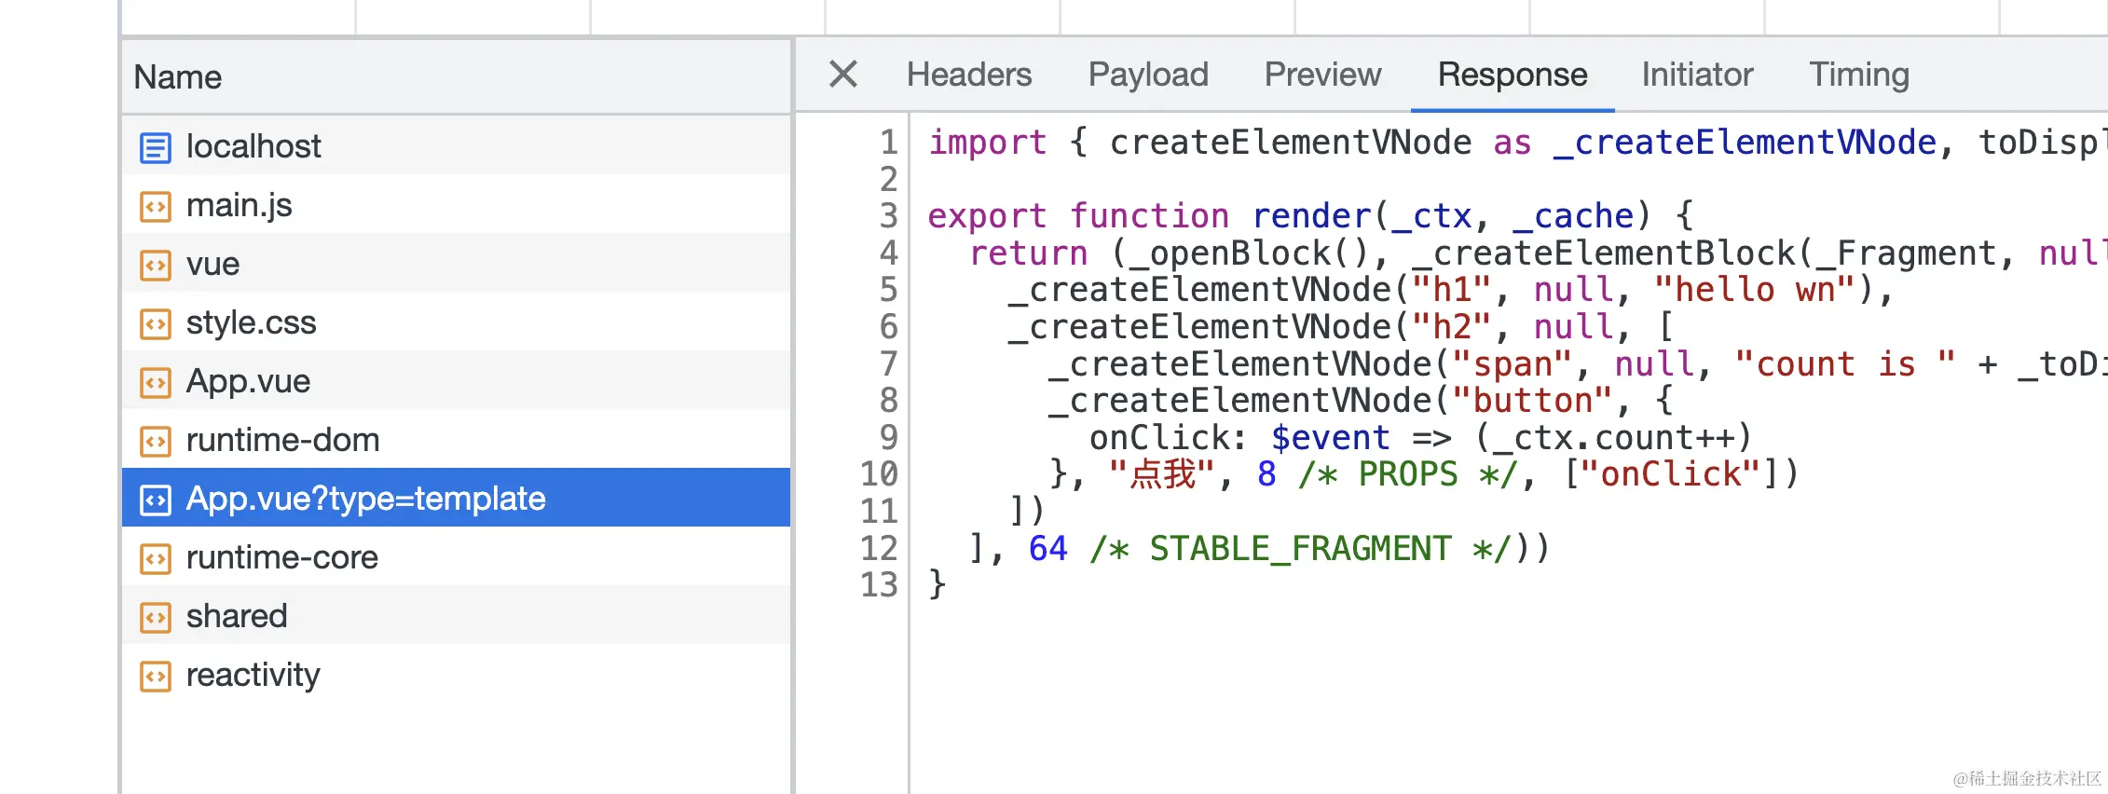The height and width of the screenshot is (794, 2108).
Task: Open the Payload tab
Action: (1148, 75)
